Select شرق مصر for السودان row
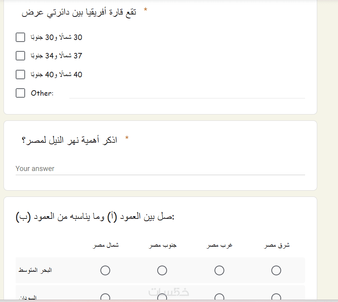This screenshot has height=302, width=338. [276, 297]
